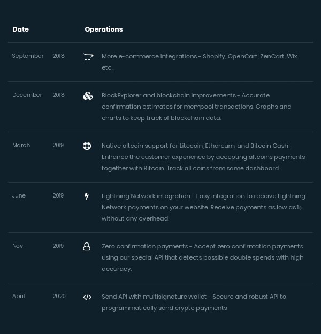Click the Native altcoin support description
The image size is (321, 334).
click(203, 157)
